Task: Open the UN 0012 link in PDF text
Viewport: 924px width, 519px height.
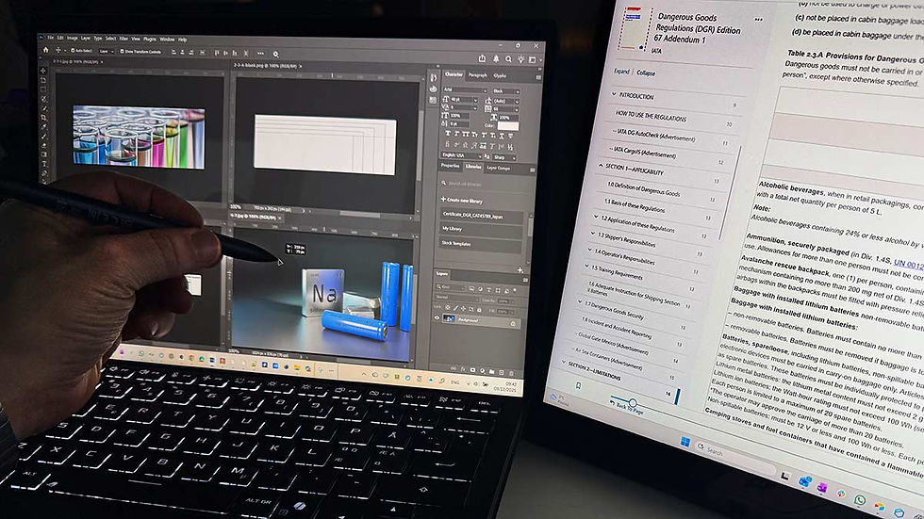Action: (x=908, y=264)
